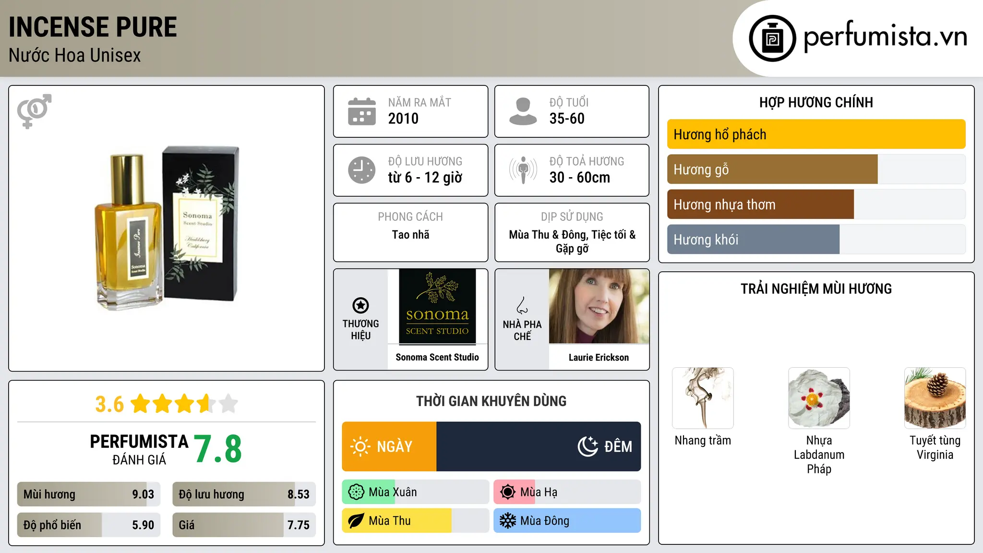983x553 pixels.
Task: Click the sillage value 30 - 60cm
Action: 580,178
